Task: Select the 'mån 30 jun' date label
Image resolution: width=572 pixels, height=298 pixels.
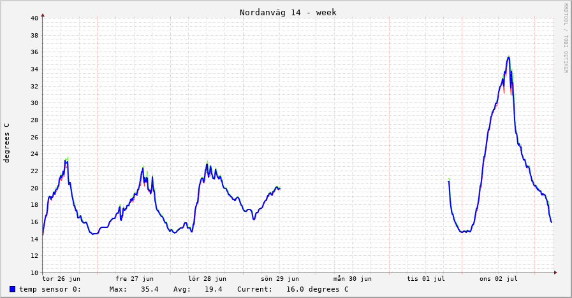Action: coord(353,279)
